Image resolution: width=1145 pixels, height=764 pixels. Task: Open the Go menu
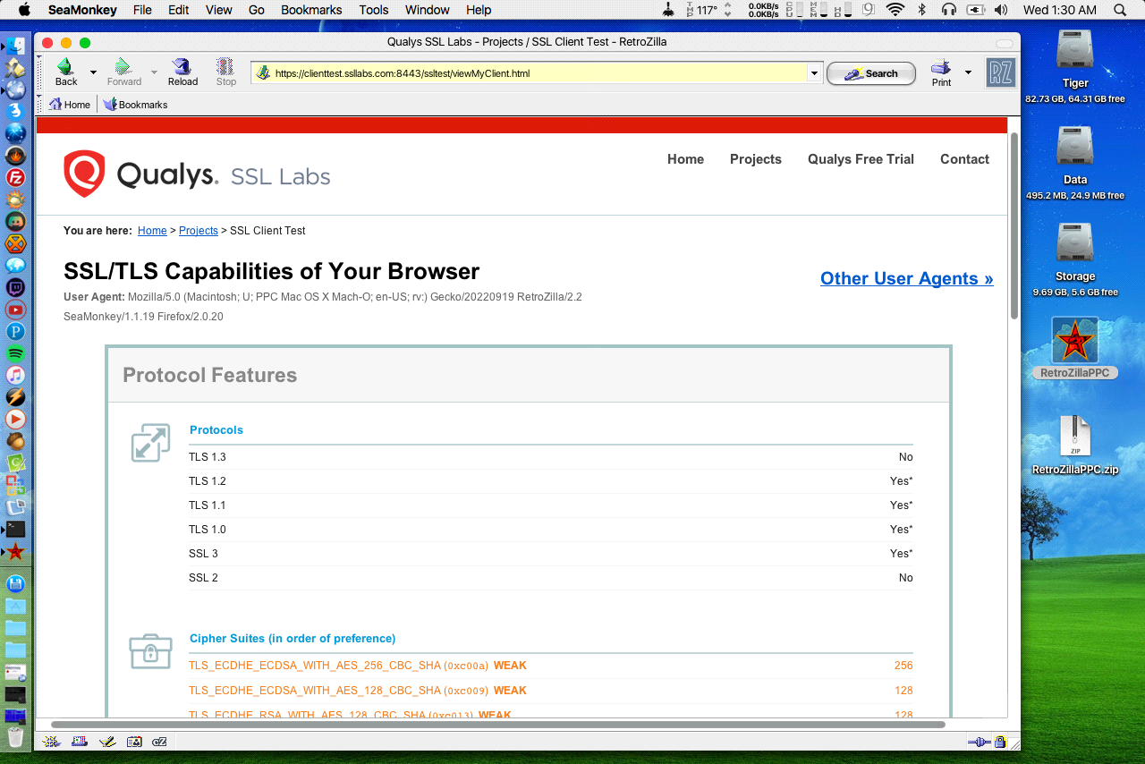click(257, 10)
